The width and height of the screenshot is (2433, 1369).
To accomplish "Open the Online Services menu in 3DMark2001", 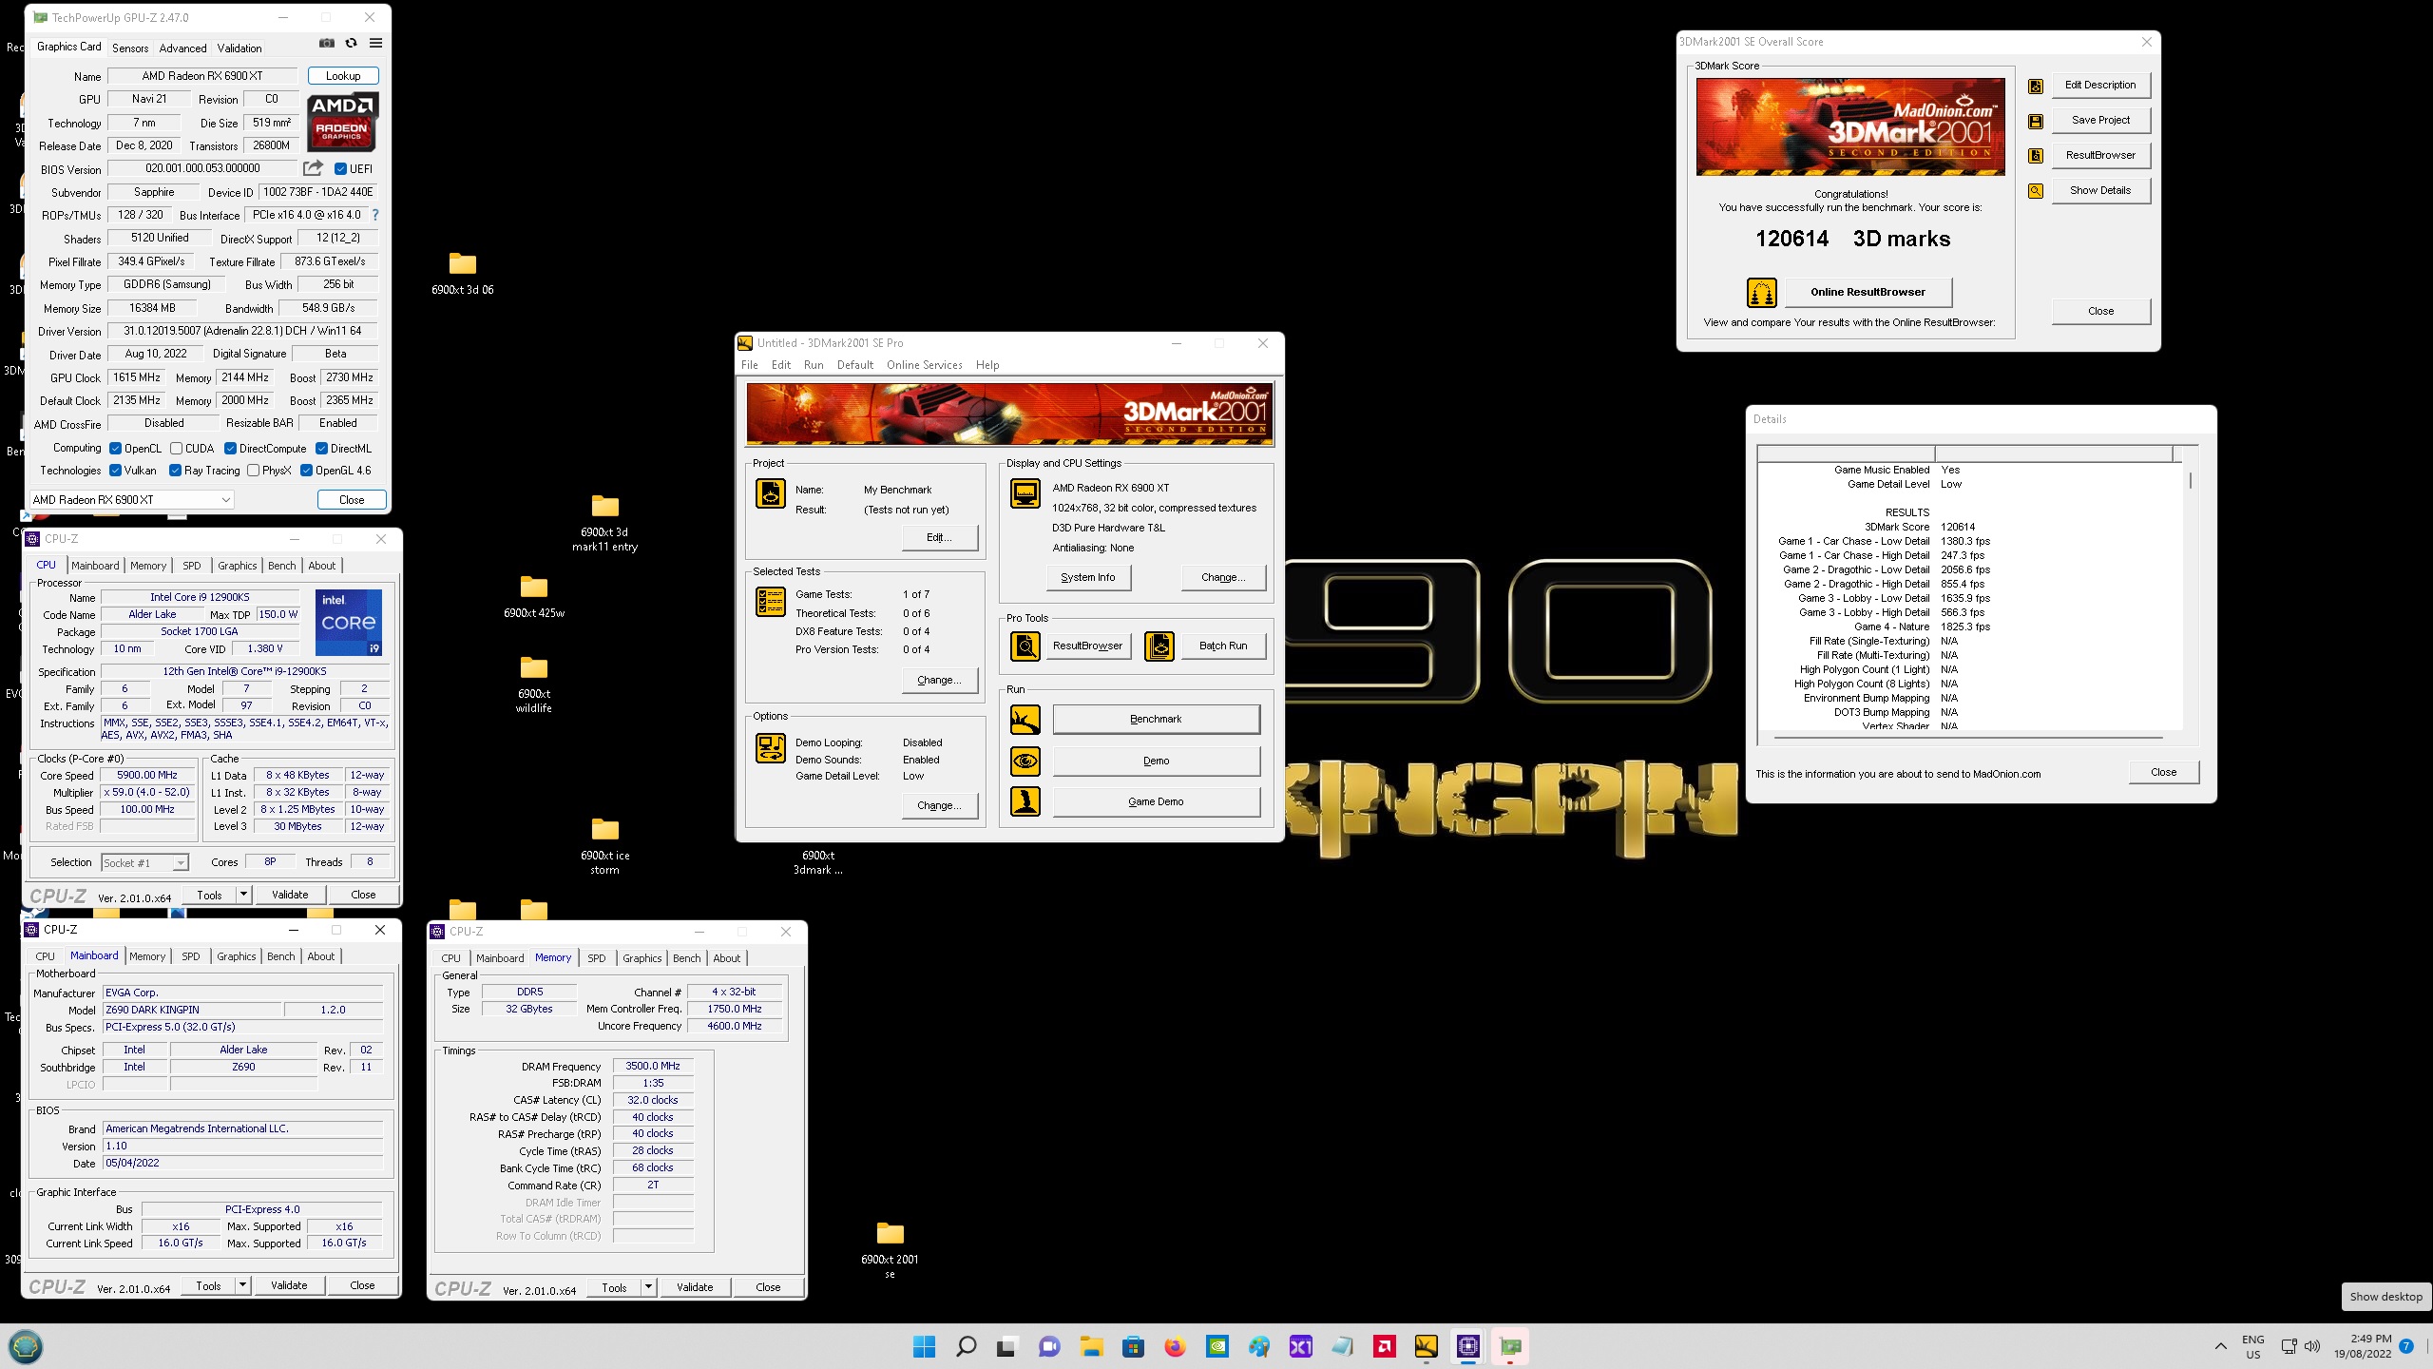I will (x=924, y=365).
